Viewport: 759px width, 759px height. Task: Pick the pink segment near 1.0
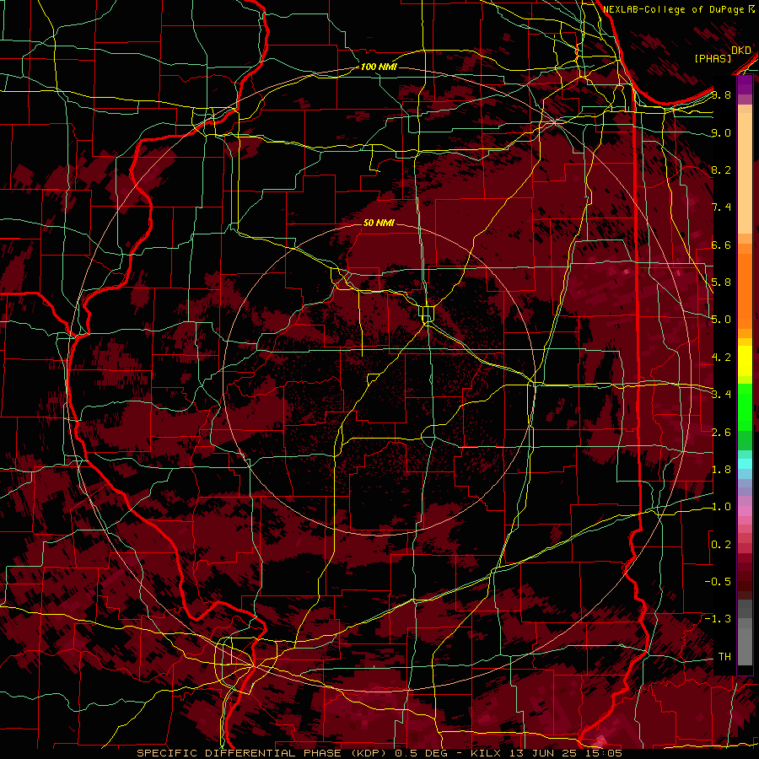point(745,510)
